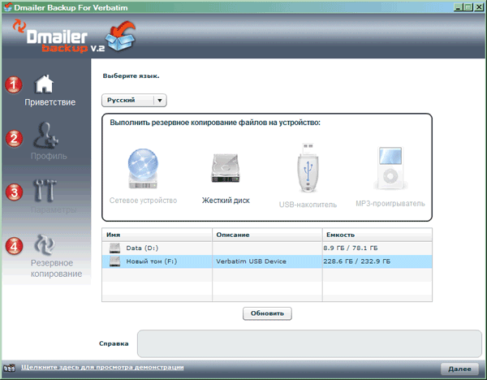The width and height of the screenshot is (487, 380).
Task: Expand language list with the arrow button
Action: pyautogui.click(x=160, y=101)
